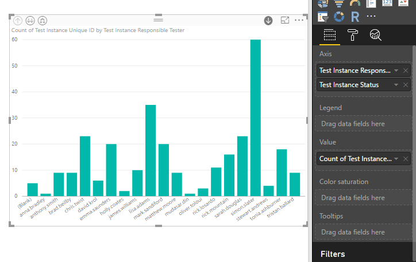Select the emma.saunders bar
Viewport: 416px width, 262px height.
point(111,170)
